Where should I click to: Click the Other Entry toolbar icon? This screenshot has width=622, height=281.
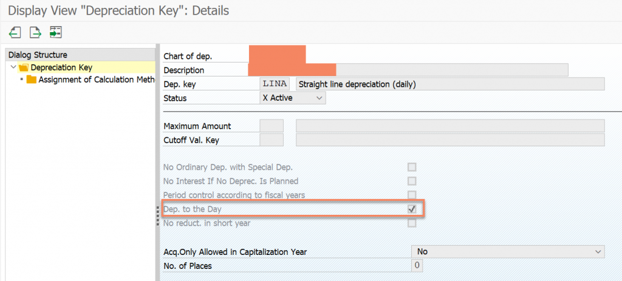click(x=55, y=32)
